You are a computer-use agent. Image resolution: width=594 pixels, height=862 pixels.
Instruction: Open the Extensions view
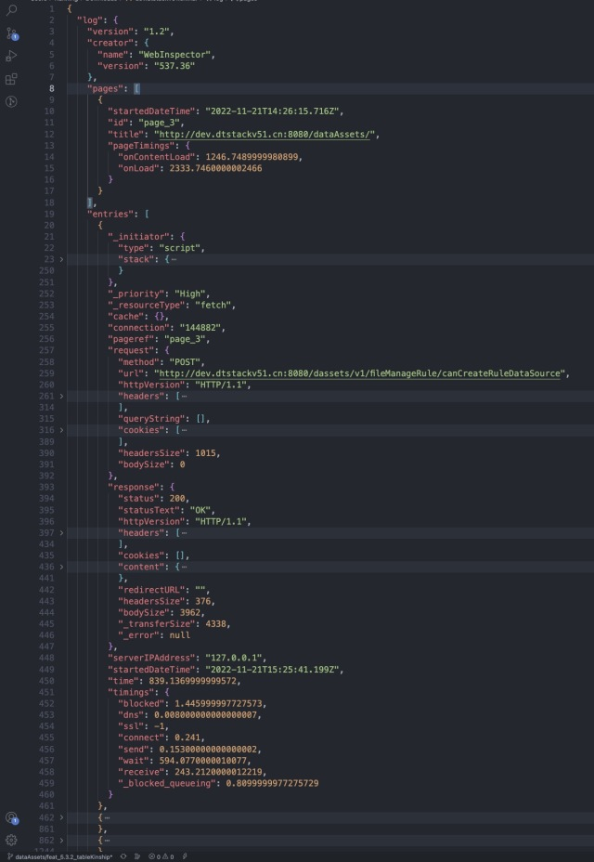[x=11, y=79]
